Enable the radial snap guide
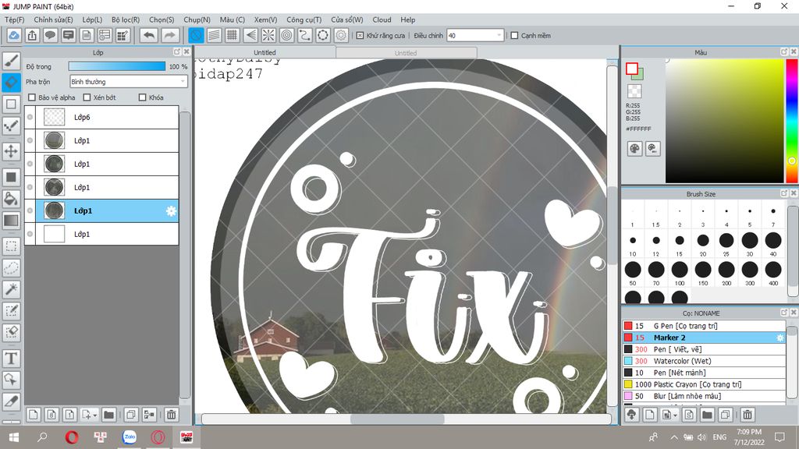 268,36
